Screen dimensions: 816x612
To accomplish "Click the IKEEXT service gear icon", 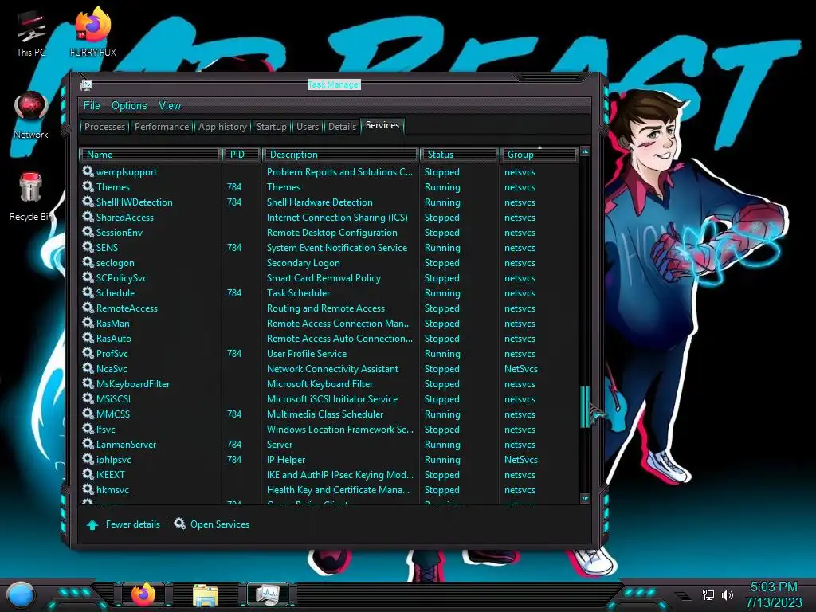I will (88, 474).
